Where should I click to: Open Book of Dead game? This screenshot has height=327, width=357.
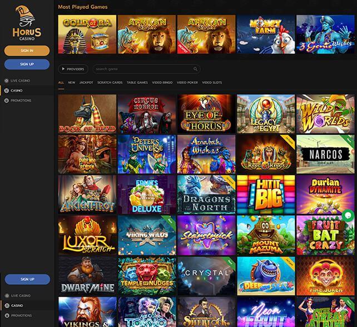(x=87, y=114)
